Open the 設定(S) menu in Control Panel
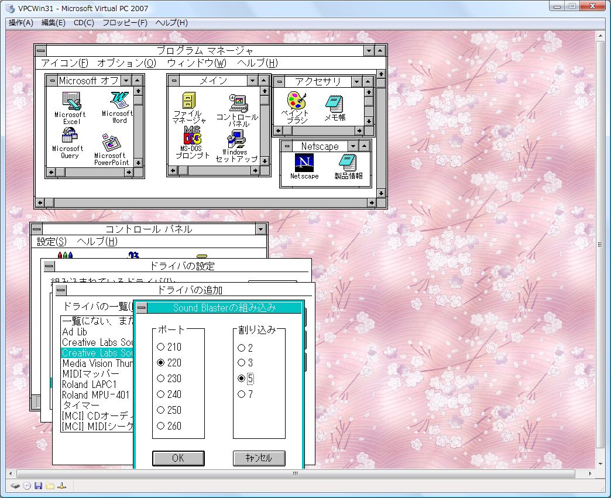This screenshot has height=498, width=611. tap(52, 242)
